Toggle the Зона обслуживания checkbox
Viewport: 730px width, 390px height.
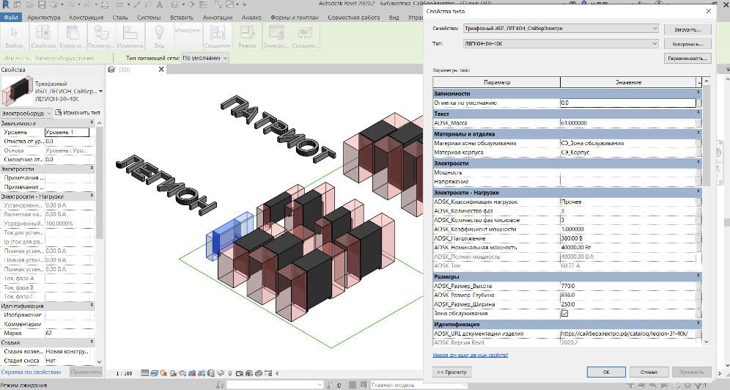point(564,313)
